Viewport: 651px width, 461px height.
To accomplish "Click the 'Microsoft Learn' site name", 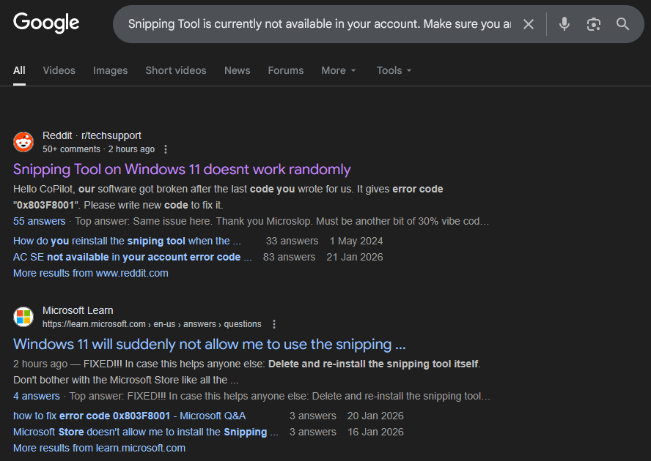I will pos(78,310).
